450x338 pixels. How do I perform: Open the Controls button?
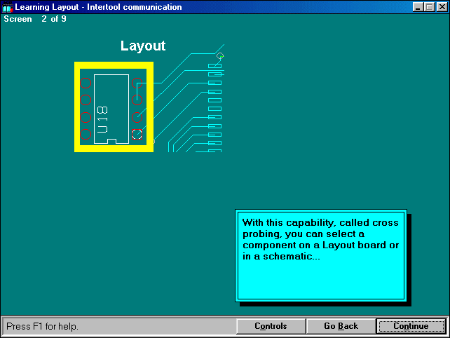click(x=271, y=326)
